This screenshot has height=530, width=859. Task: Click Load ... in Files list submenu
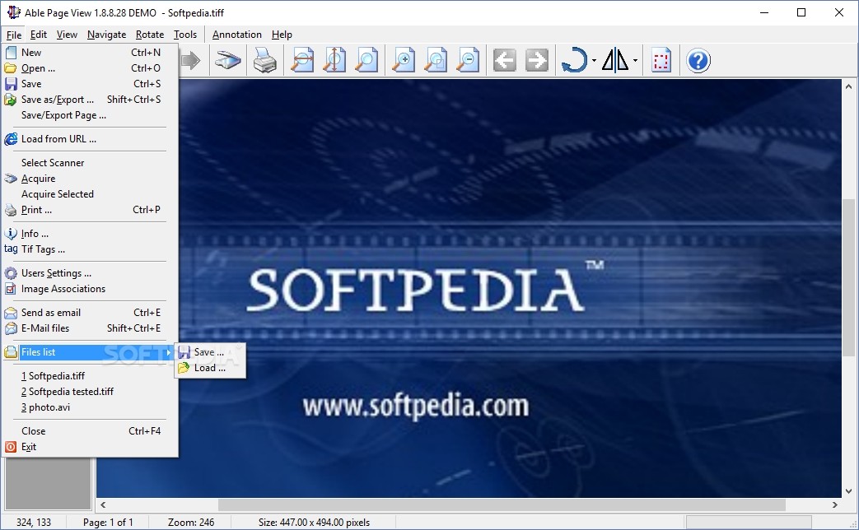click(210, 368)
